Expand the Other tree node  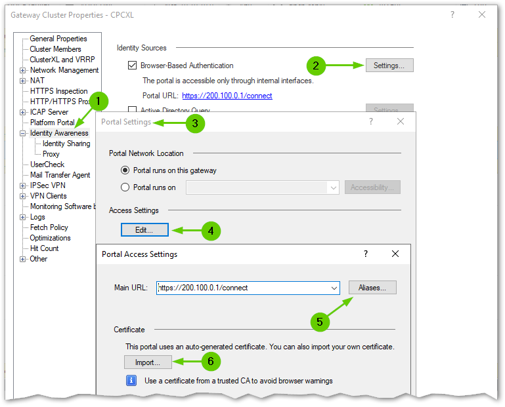pyautogui.click(x=22, y=259)
